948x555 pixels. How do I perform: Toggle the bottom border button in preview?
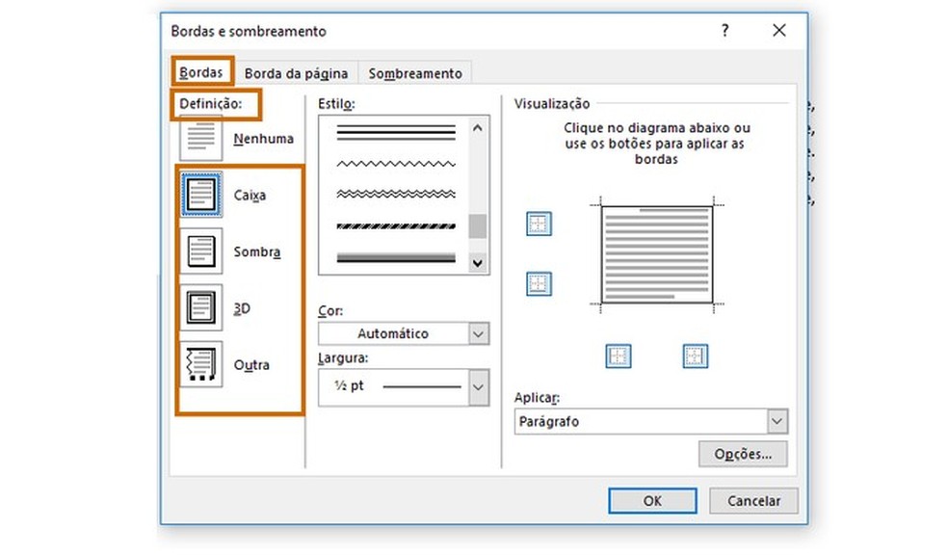pyautogui.click(x=539, y=284)
